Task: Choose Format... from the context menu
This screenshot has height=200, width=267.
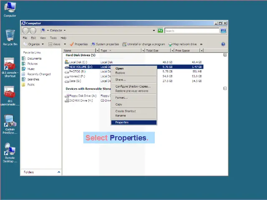Action: (121, 97)
